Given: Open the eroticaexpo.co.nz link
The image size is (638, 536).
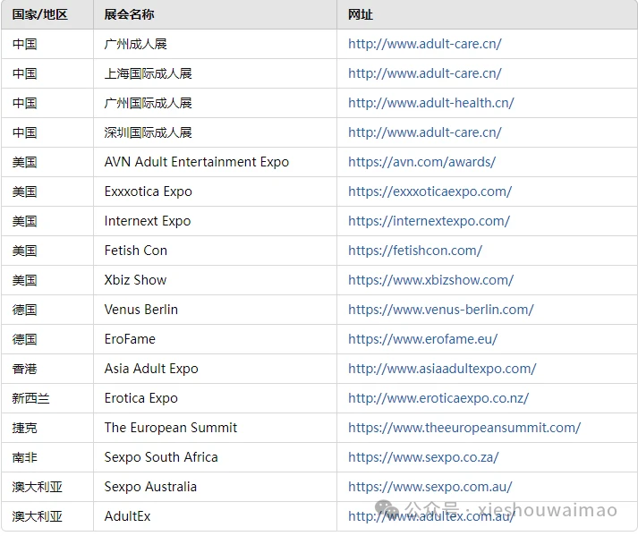Looking at the screenshot, I should [438, 398].
